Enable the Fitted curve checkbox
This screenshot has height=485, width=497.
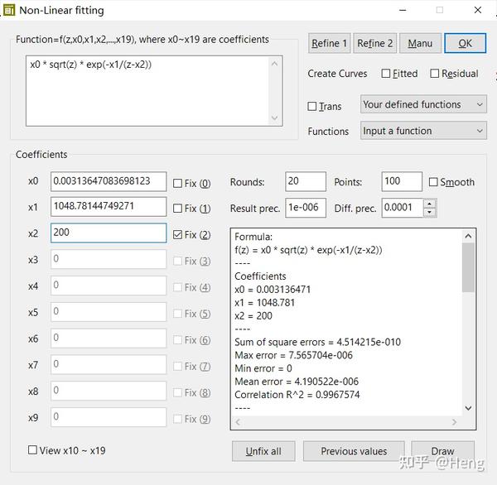tap(386, 74)
